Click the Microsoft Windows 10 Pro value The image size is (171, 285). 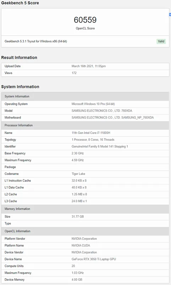[93, 104]
